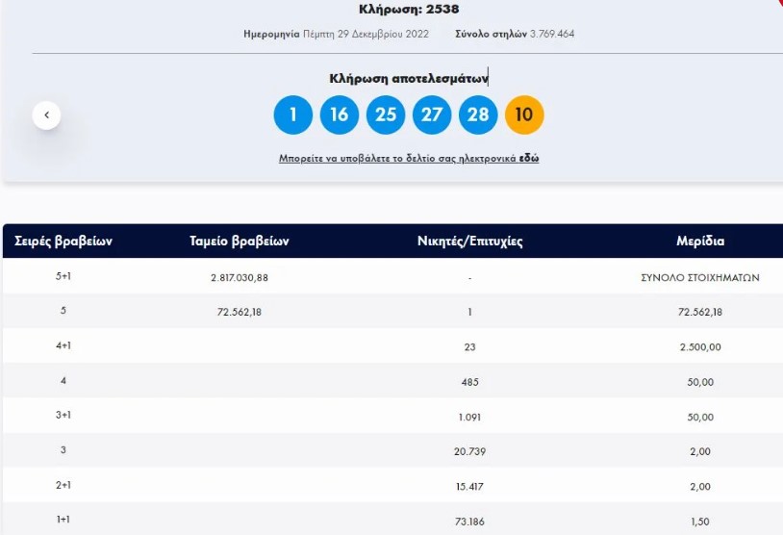Image resolution: width=783 pixels, height=535 pixels.
Task: Select the blue ball number 16
Action: (340, 115)
